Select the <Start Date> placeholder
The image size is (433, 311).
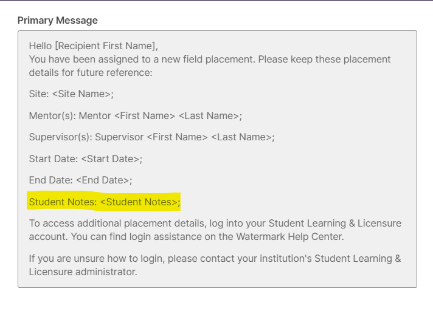coord(111,159)
